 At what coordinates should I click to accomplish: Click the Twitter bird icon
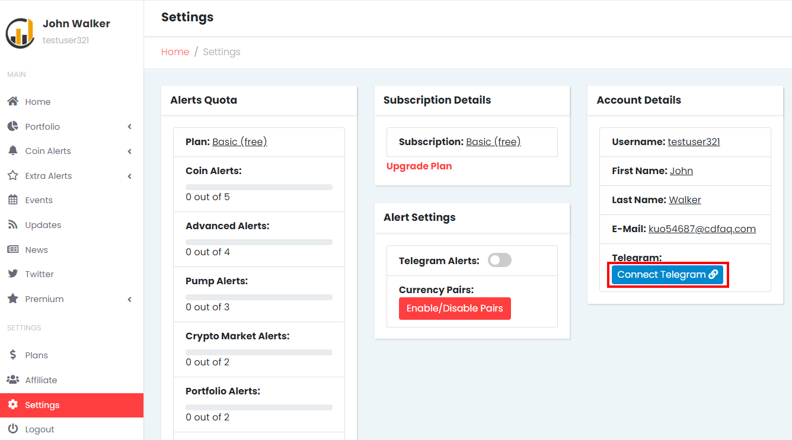pyautogui.click(x=12, y=274)
